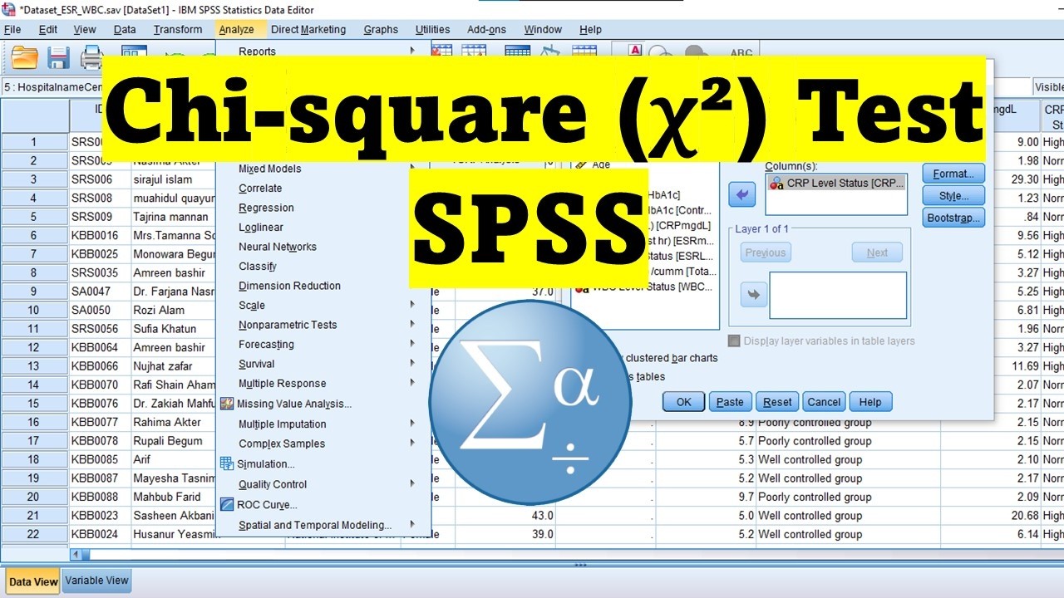Image resolution: width=1064 pixels, height=598 pixels.
Task: Open the Recall recent dialogs toolbar icon
Action: (134, 51)
